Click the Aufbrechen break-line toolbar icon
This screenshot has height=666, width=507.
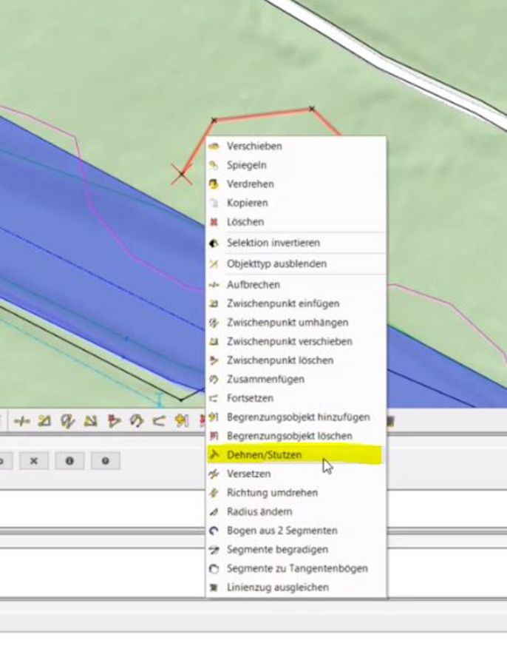click(x=21, y=421)
